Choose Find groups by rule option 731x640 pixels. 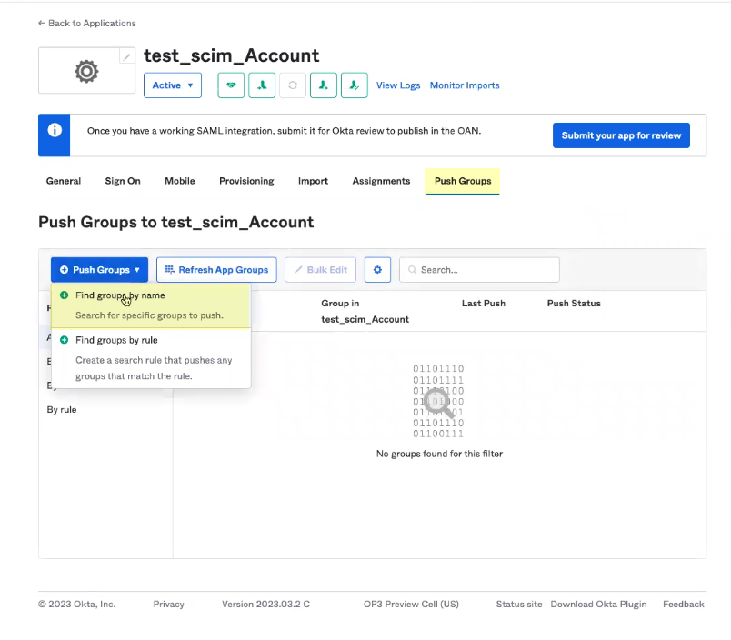click(x=116, y=340)
